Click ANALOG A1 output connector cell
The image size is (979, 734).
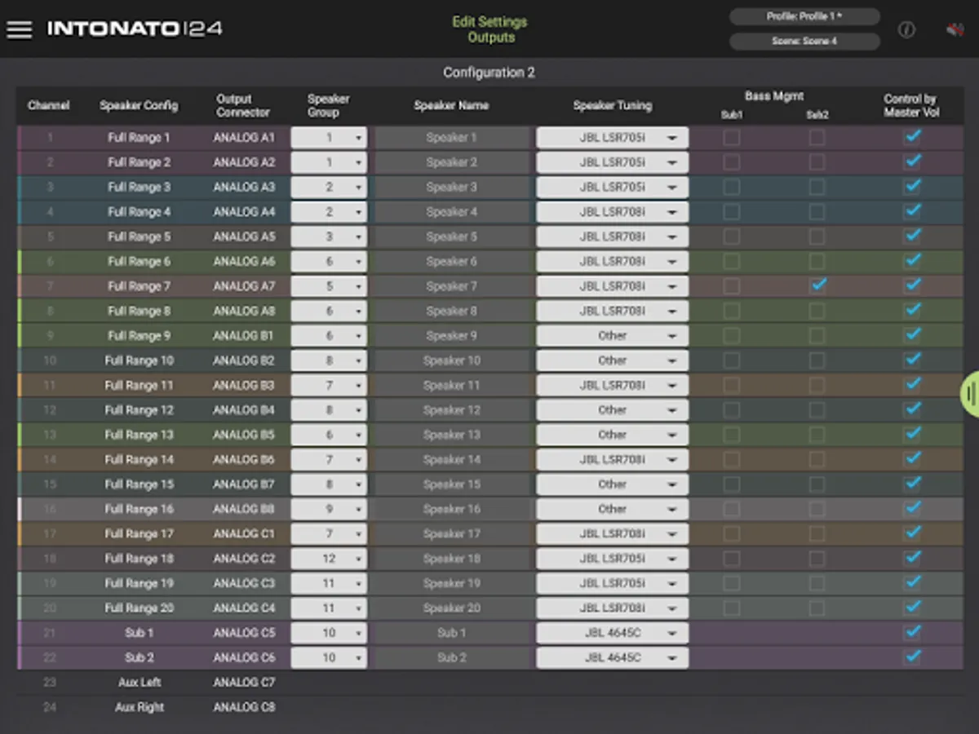(244, 138)
